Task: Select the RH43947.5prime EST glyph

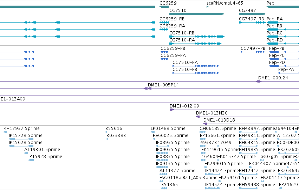Action: pyautogui.click(x=248, y=132)
